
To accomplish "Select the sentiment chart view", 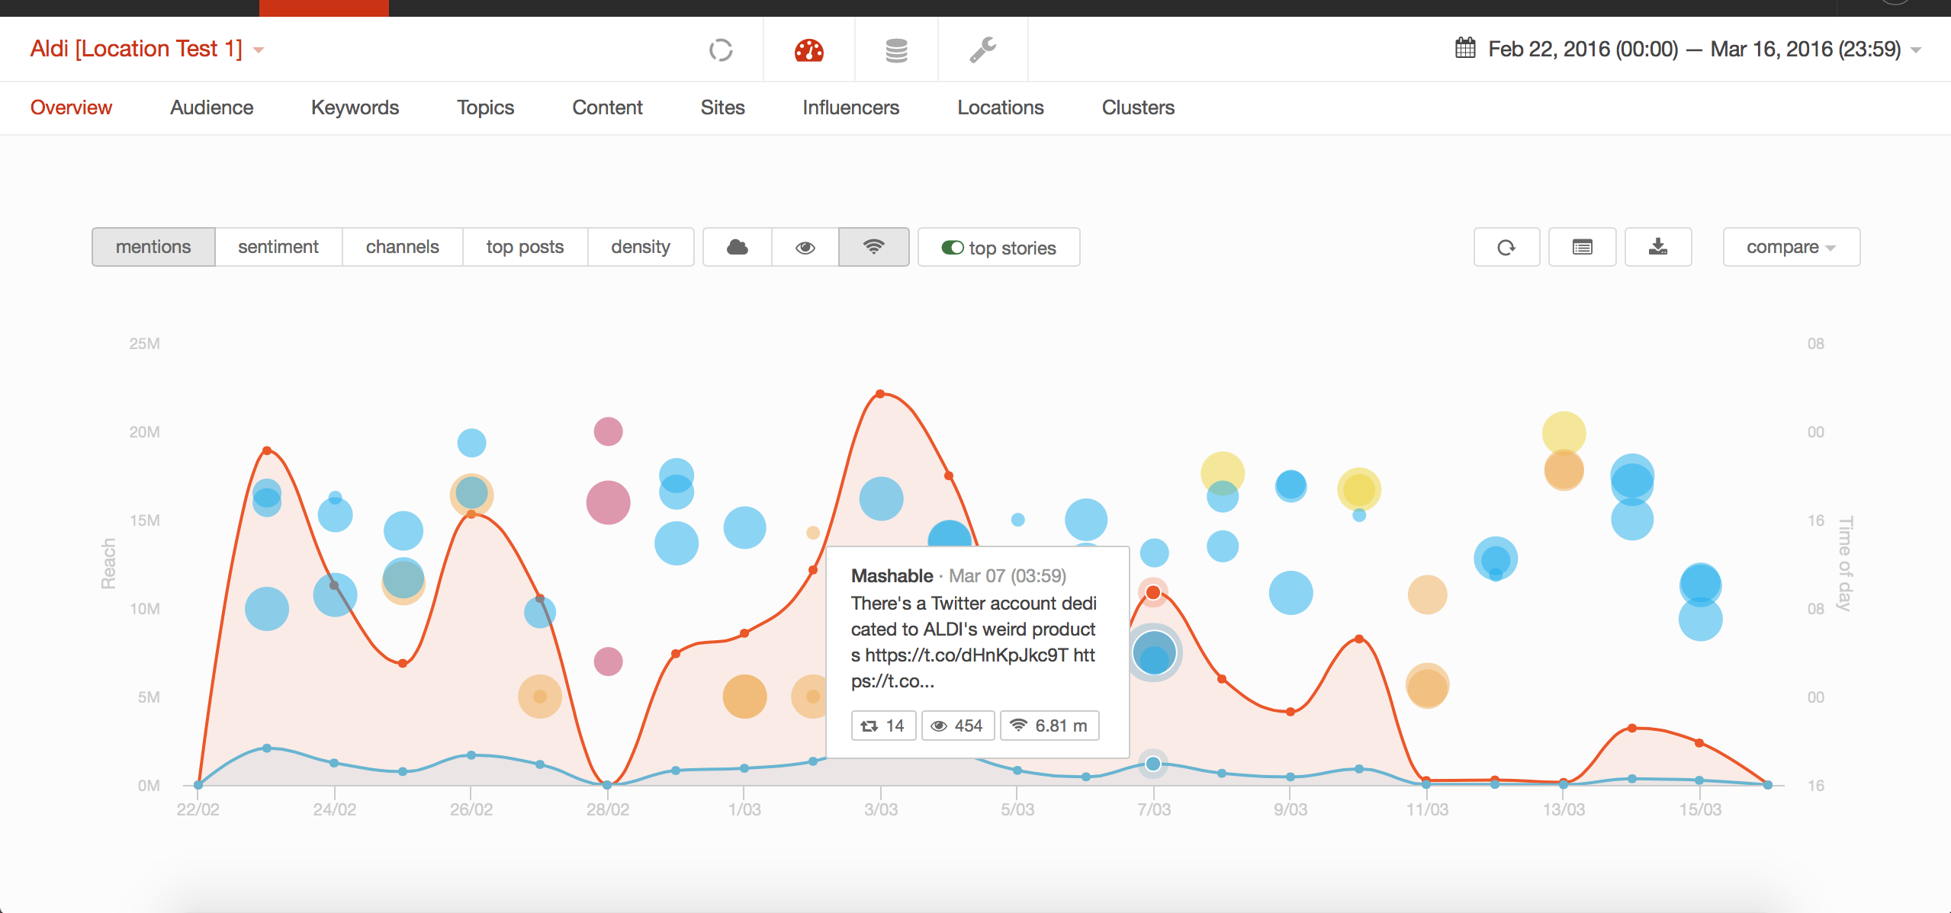I will click(x=278, y=247).
